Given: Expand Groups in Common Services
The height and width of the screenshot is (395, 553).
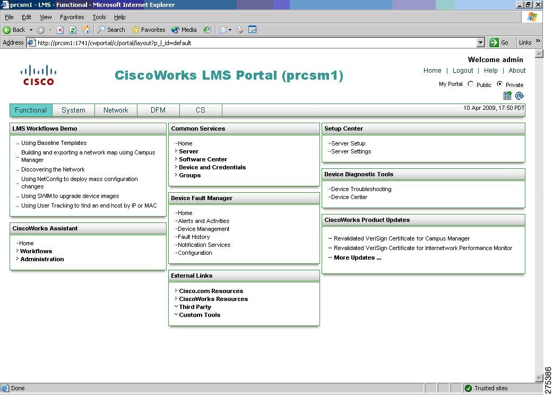Looking at the screenshot, I should pos(176,175).
